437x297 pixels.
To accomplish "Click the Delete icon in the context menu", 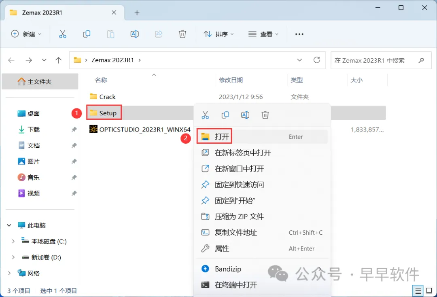I will (265, 115).
